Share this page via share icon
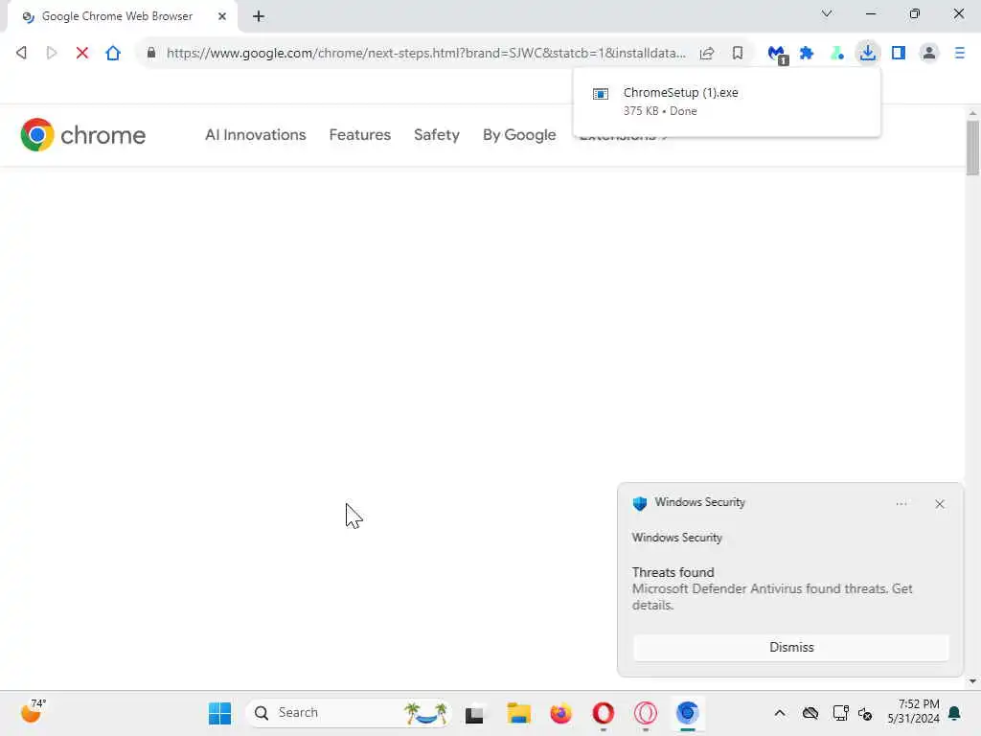 tap(707, 53)
